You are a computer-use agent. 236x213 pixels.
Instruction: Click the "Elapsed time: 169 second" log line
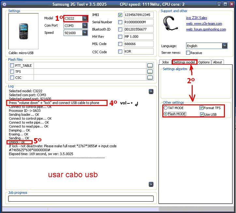tap(41, 154)
